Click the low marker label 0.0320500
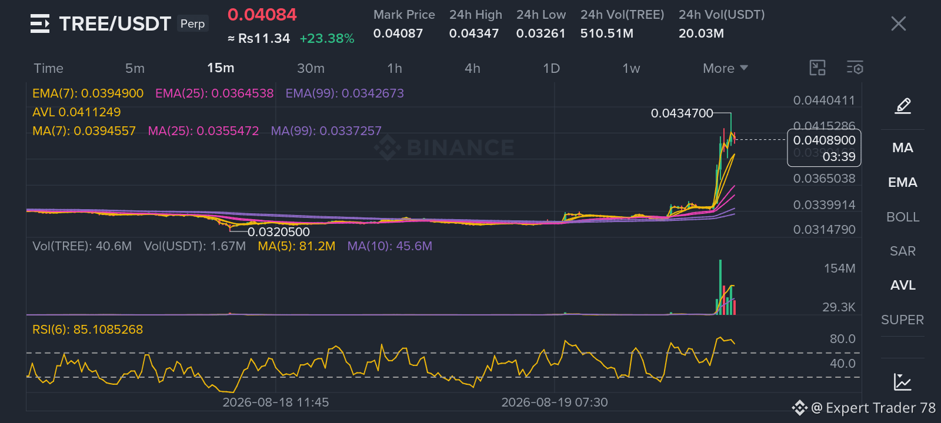Image resolution: width=941 pixels, height=423 pixels. coord(279,232)
